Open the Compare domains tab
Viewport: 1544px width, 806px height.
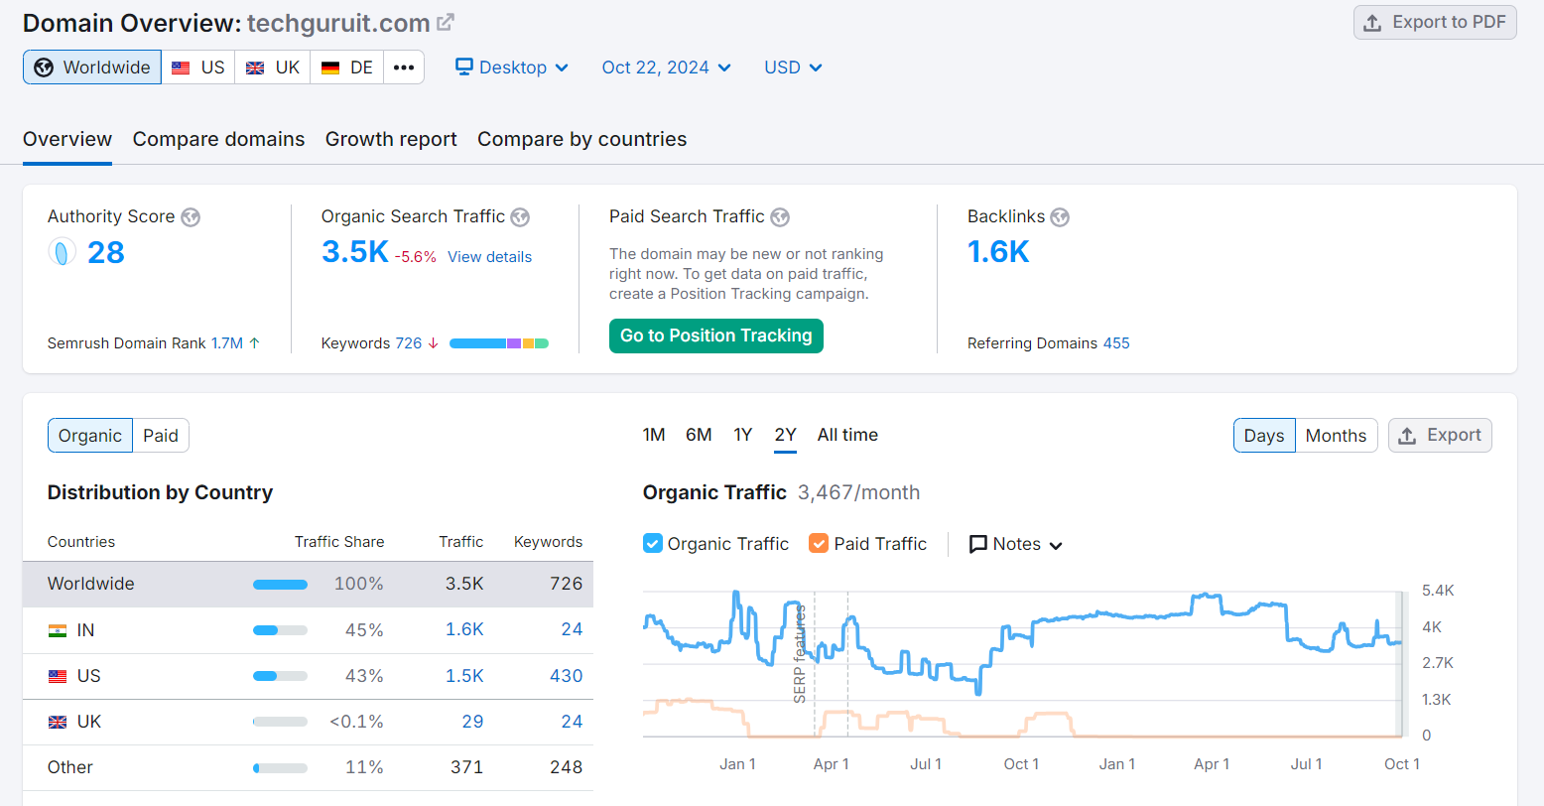(218, 139)
